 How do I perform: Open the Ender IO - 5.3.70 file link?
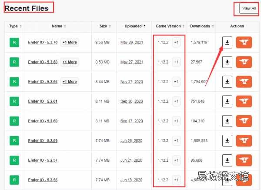43,43
